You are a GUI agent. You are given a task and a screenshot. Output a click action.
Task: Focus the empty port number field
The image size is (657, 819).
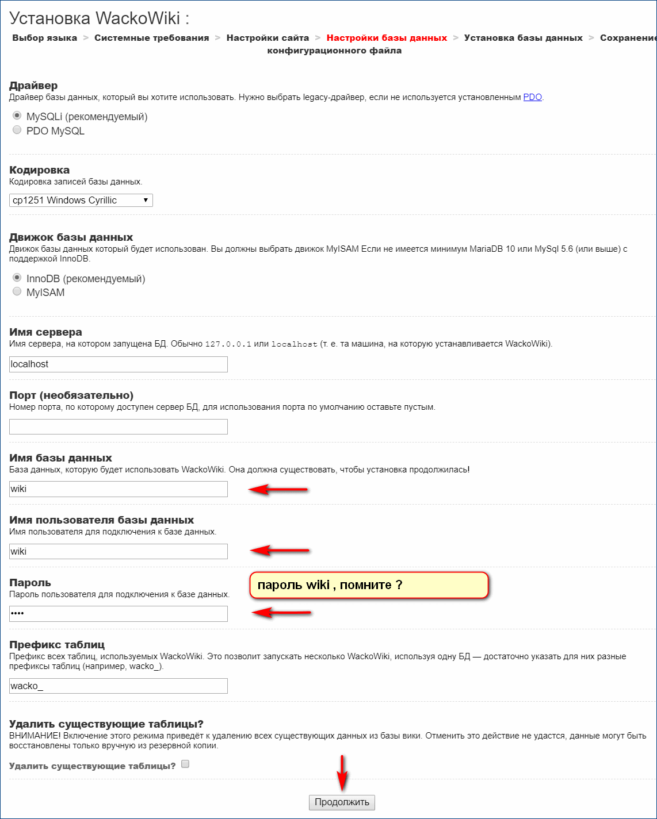(x=119, y=427)
